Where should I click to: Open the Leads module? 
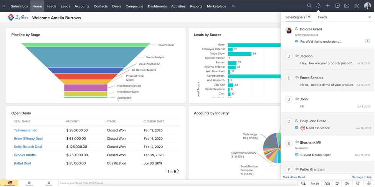65,6
